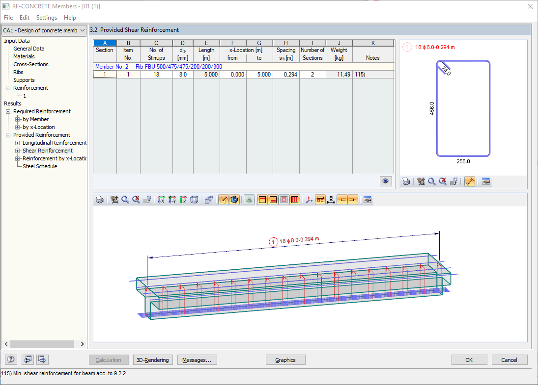538x385 pixels.
Task: Toggle dimension display in the cross-section panel
Action: coord(470,181)
